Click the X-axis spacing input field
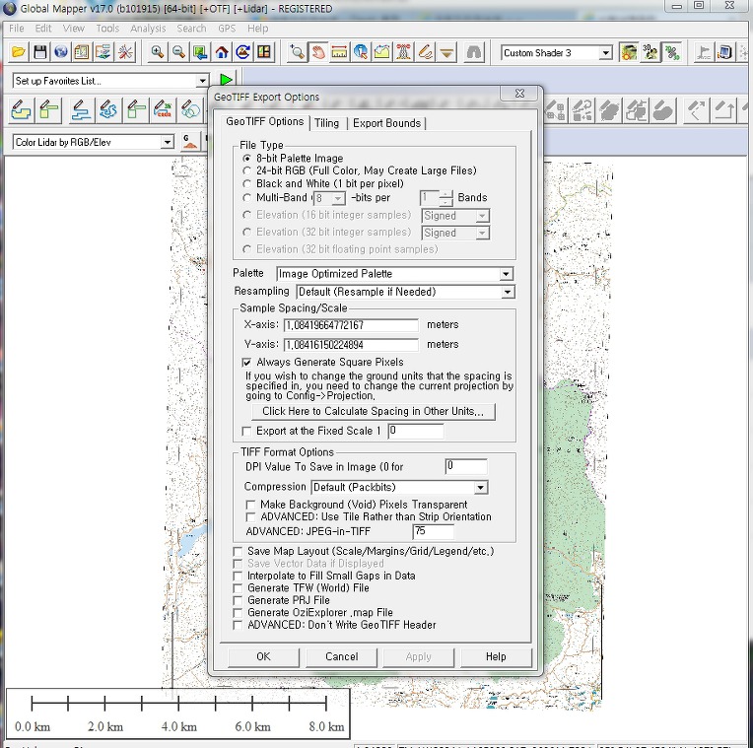The width and height of the screenshot is (753, 748). [351, 325]
